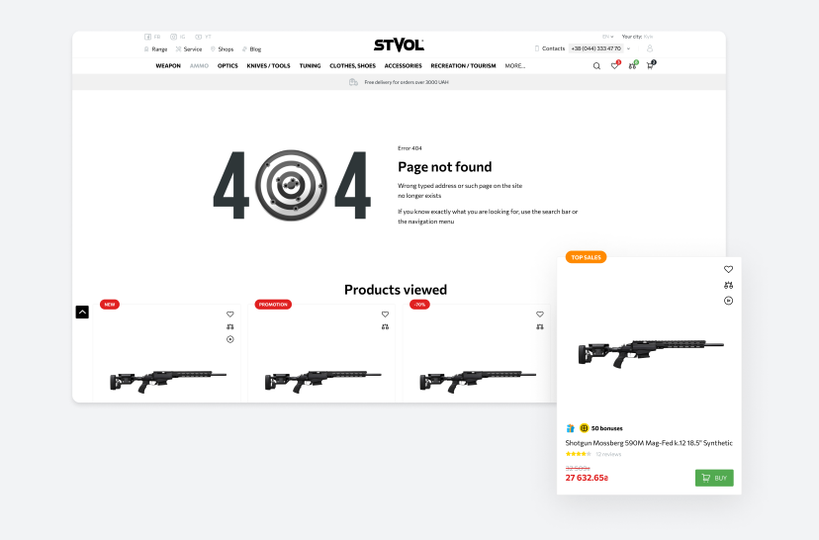Screen dimensions: 819x540
Task: Click the star rating on the Mossberg card
Action: (578, 454)
